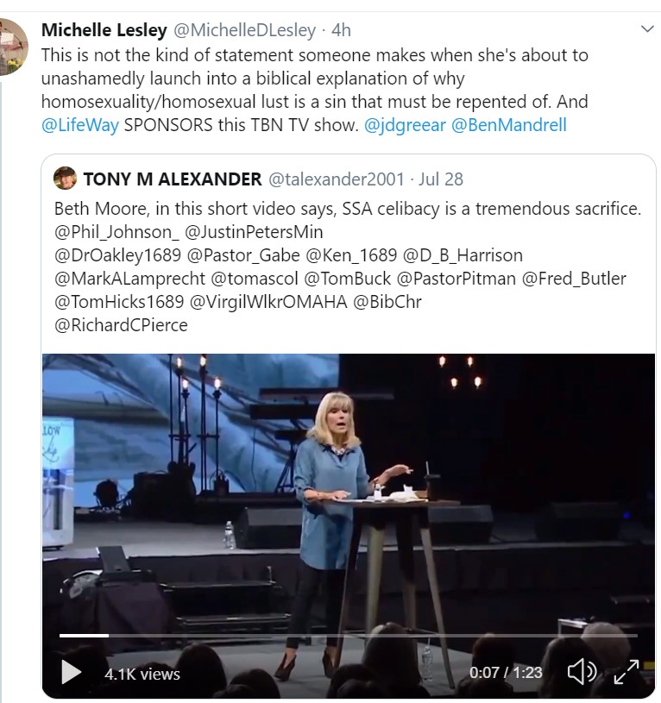Image resolution: width=661 pixels, height=703 pixels.
Task: Click the TONY M ALEXANDER name
Action: [173, 179]
